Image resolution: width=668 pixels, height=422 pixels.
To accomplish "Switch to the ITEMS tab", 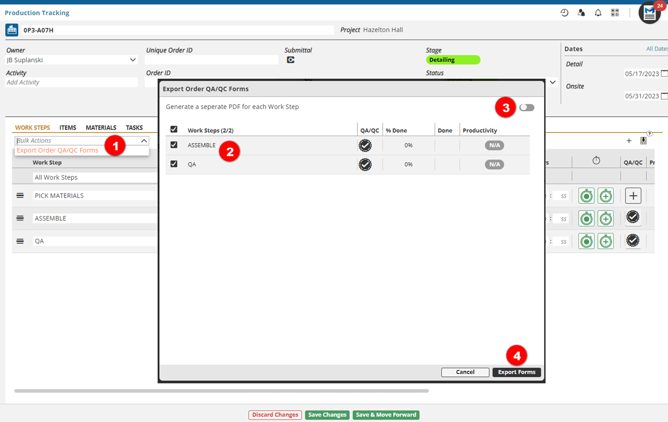I will [68, 128].
